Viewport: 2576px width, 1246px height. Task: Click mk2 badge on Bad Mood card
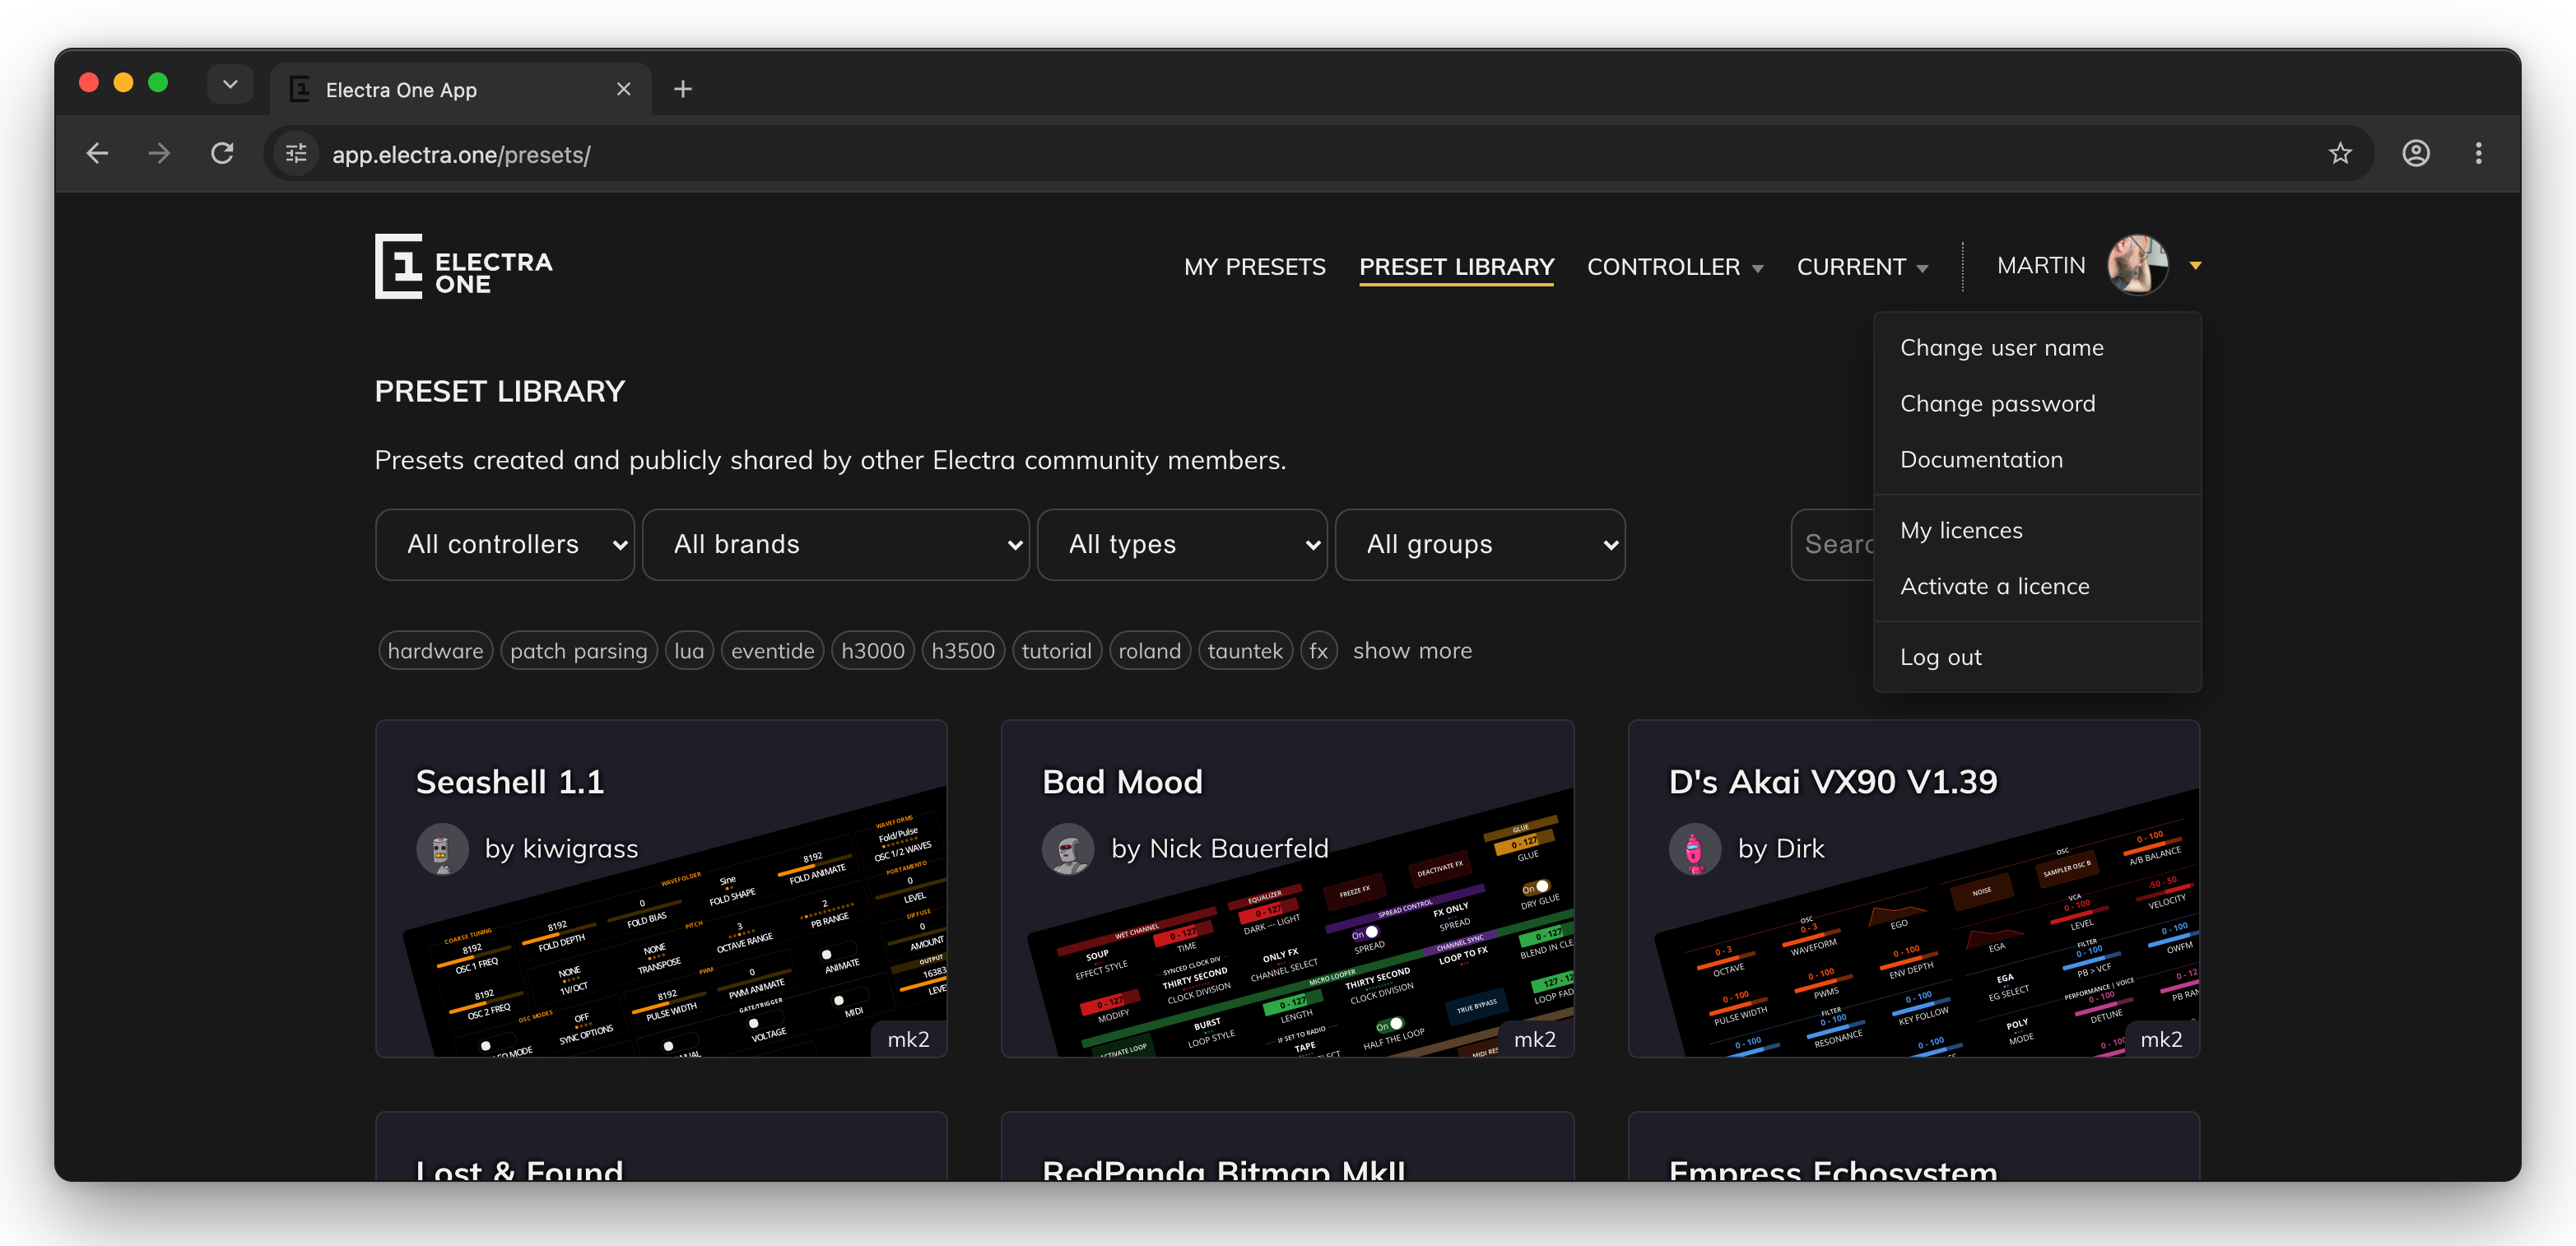pos(1534,1039)
